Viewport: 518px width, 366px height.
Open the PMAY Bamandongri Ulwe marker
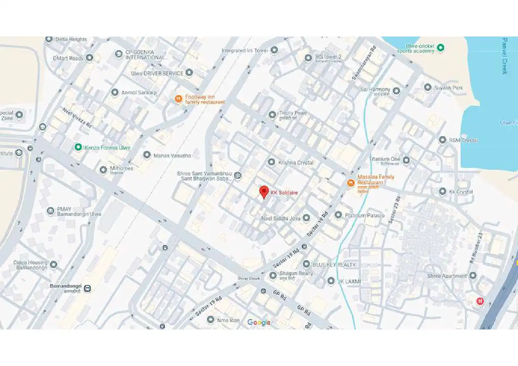tap(50, 211)
